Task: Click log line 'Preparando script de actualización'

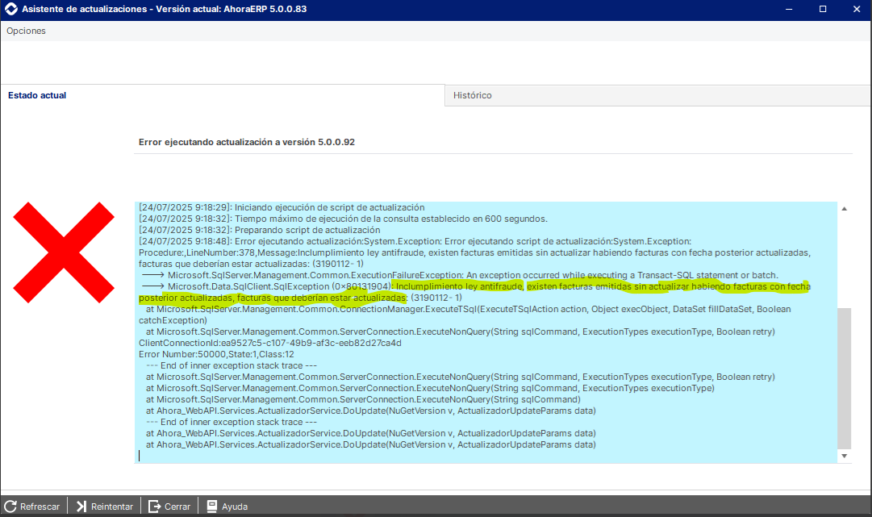Action: [259, 230]
